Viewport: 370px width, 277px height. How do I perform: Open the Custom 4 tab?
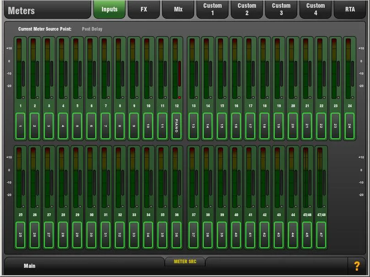(316, 9)
